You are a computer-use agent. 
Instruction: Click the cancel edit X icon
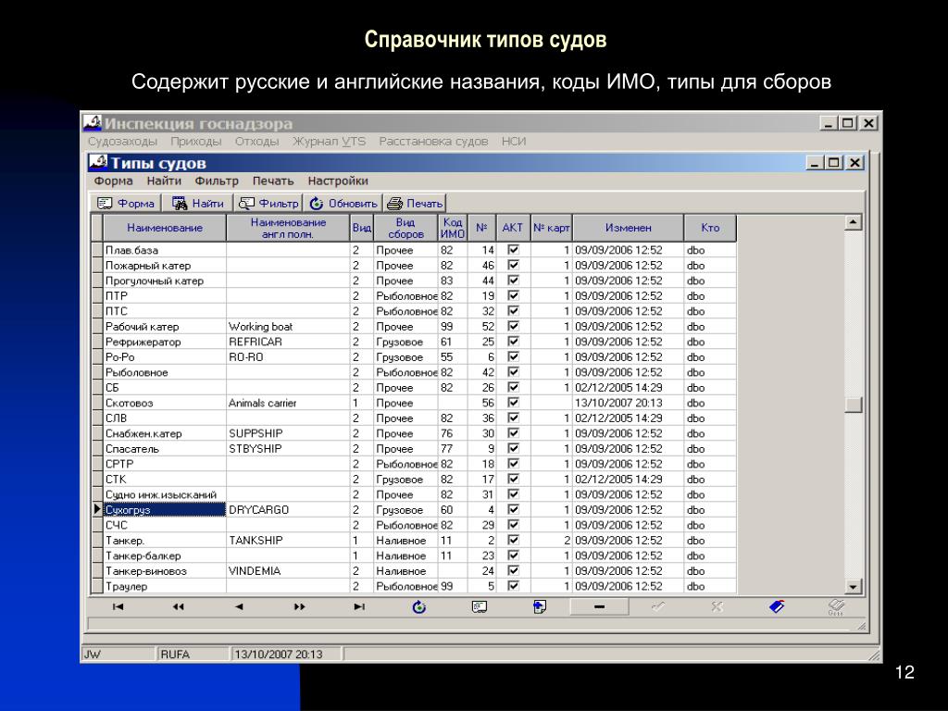(717, 607)
